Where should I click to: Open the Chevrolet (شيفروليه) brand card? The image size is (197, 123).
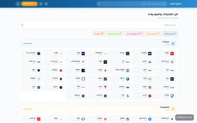pyautogui.click(x=99, y=54)
